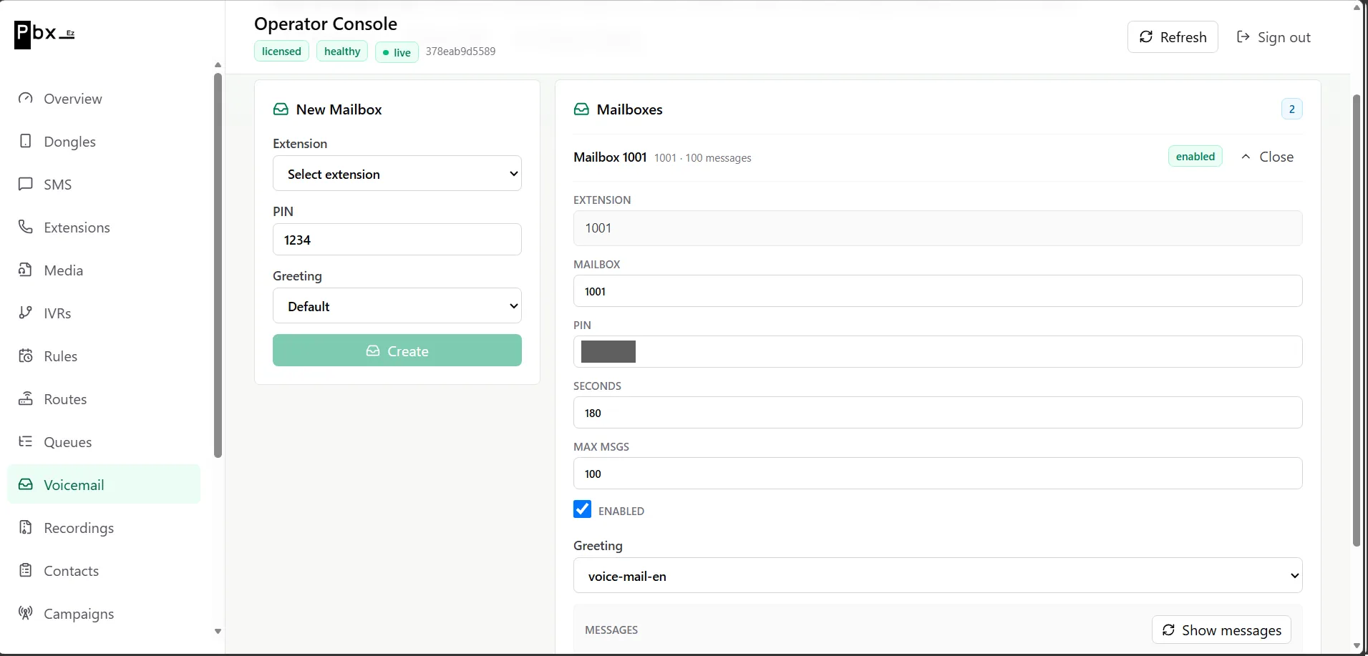Image resolution: width=1368 pixels, height=656 pixels.
Task: Click the masked PIN field of Mailbox 1001
Action: coord(938,352)
